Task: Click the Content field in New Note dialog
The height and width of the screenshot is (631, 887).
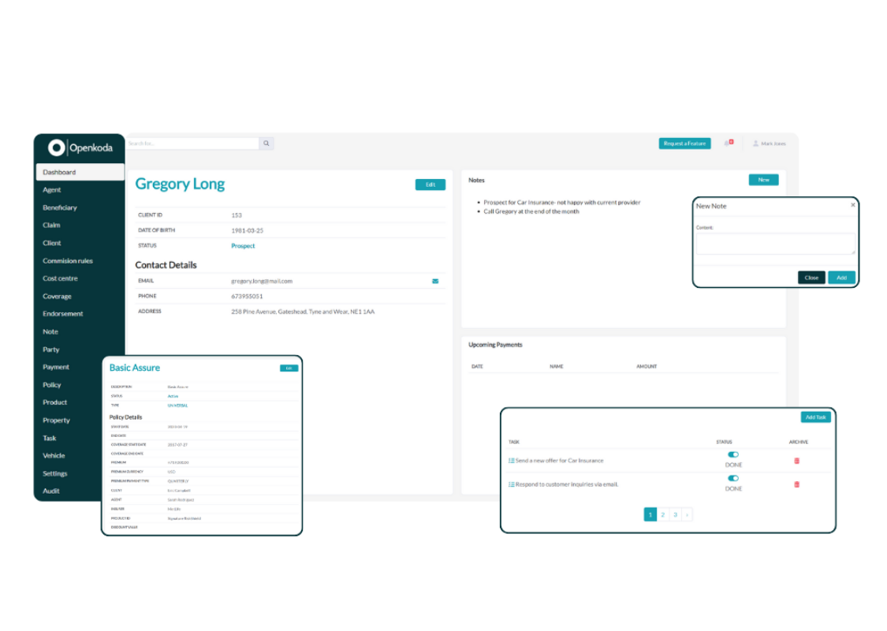Action: pos(775,245)
